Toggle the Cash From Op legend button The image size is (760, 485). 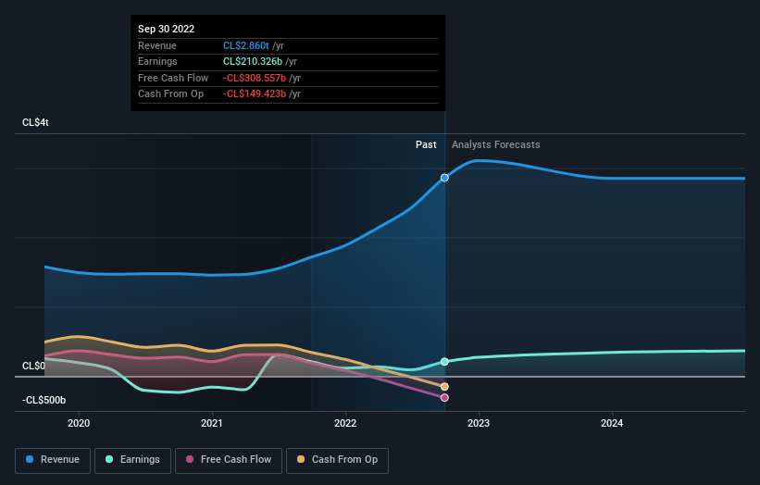tap(337, 460)
